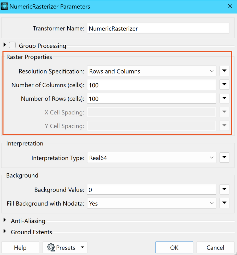
Task: Open the Interpretation Type Real64 dropdown
Action: [x=152, y=158]
